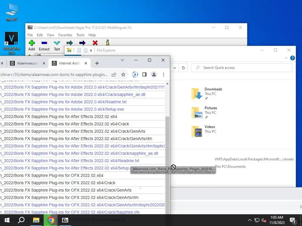Close the Alaamwas.com tab

44,63
